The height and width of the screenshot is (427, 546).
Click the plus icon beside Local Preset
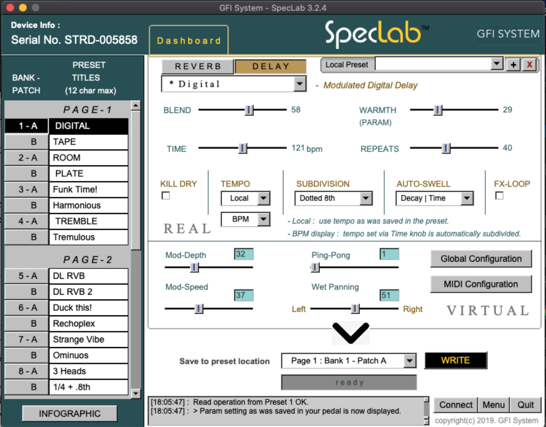point(513,65)
